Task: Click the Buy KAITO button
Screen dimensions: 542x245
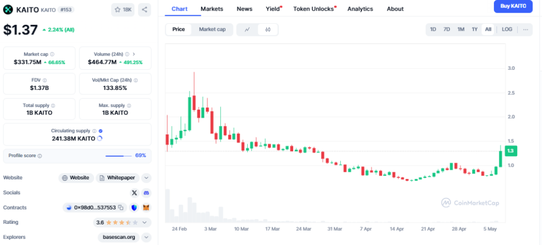Action: (x=513, y=6)
